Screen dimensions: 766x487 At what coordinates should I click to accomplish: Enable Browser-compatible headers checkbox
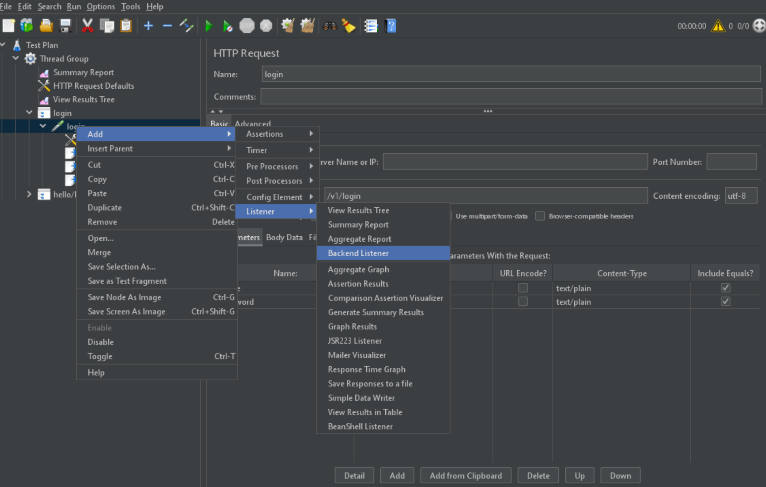point(540,216)
